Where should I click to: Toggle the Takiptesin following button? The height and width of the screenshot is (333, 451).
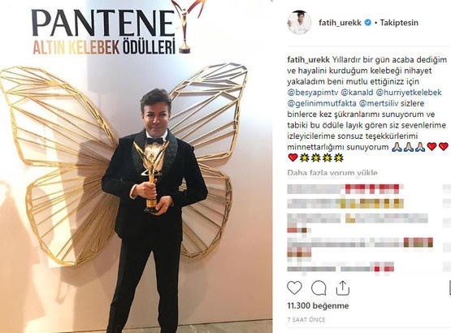(399, 23)
